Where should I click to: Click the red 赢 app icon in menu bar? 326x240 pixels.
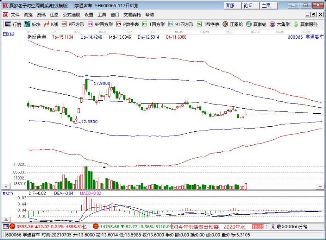coord(5,15)
